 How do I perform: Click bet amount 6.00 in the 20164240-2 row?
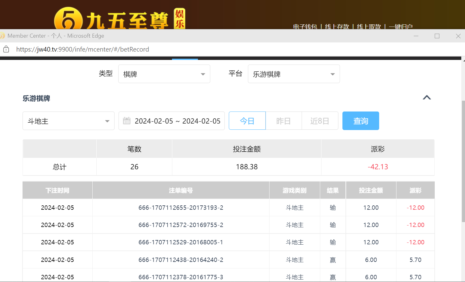point(371,260)
